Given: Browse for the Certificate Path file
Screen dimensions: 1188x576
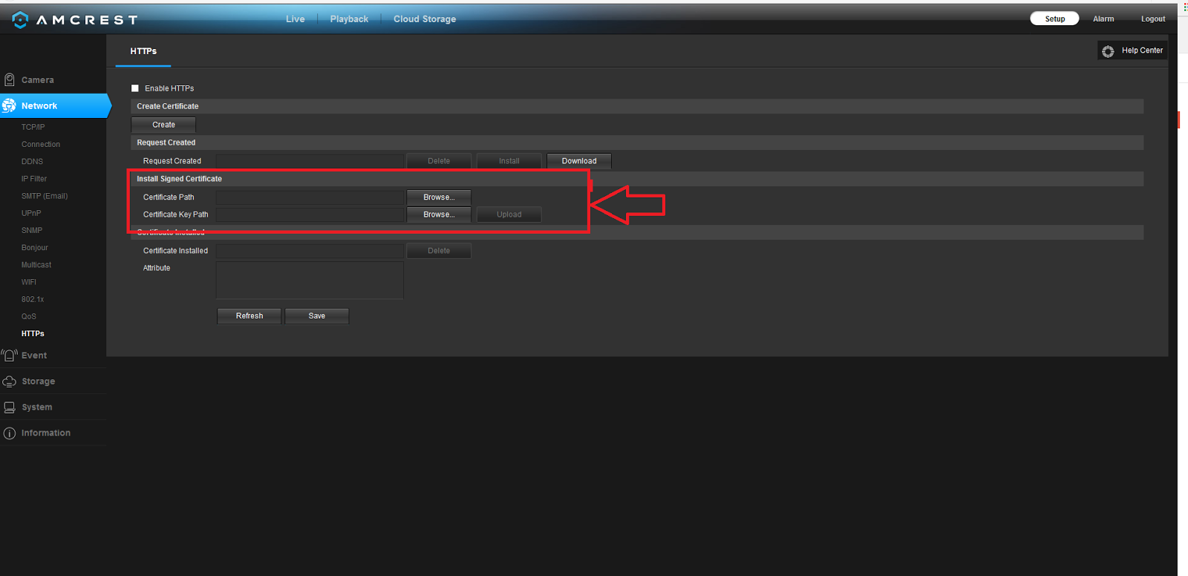Looking at the screenshot, I should (x=439, y=197).
